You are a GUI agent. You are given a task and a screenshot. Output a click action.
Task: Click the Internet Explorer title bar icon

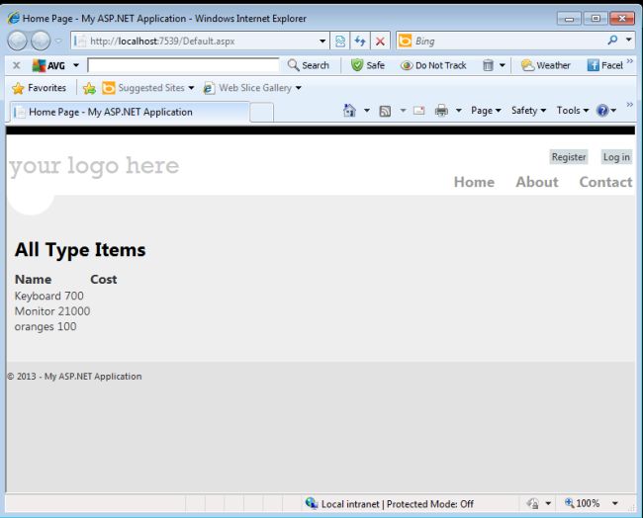14,18
